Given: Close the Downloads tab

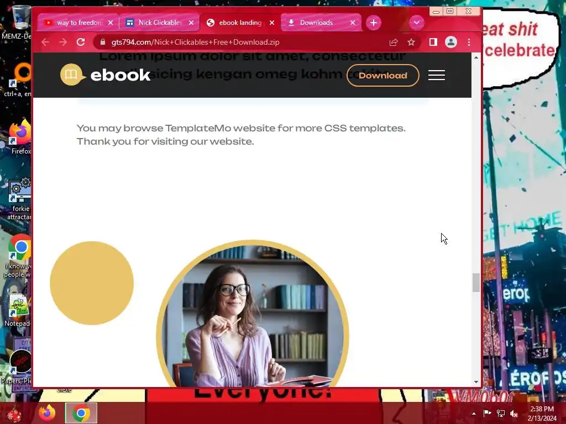Looking at the screenshot, I should pyautogui.click(x=353, y=23).
